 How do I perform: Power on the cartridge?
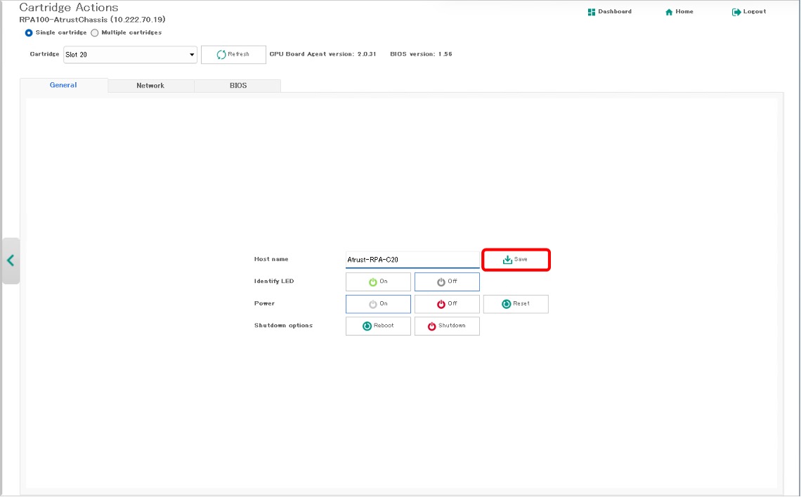378,304
